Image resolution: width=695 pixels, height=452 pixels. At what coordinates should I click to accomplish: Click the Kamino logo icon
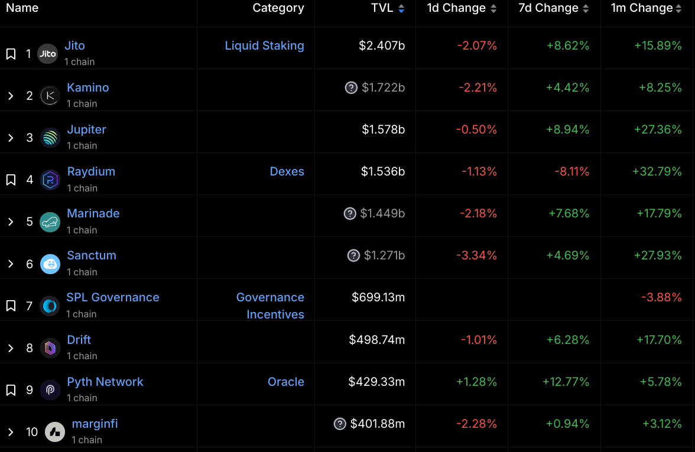[x=50, y=96]
